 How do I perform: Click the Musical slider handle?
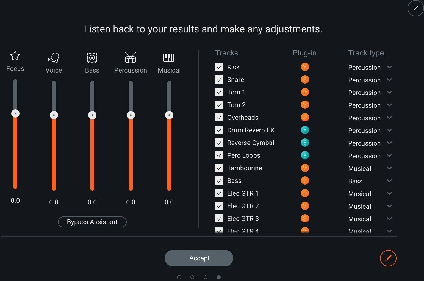tap(169, 115)
